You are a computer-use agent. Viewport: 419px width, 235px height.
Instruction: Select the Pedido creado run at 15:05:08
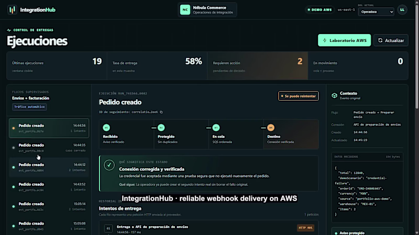pos(49,226)
